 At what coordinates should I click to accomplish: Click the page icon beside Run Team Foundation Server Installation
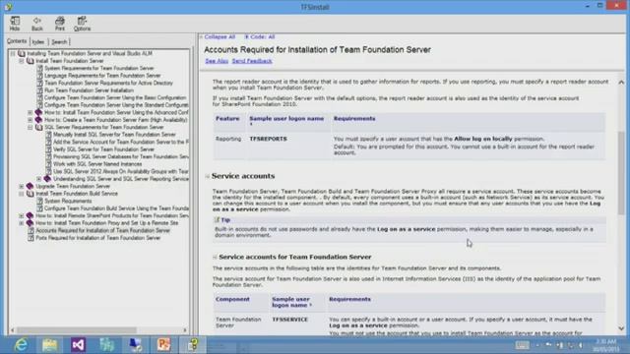pos(39,90)
